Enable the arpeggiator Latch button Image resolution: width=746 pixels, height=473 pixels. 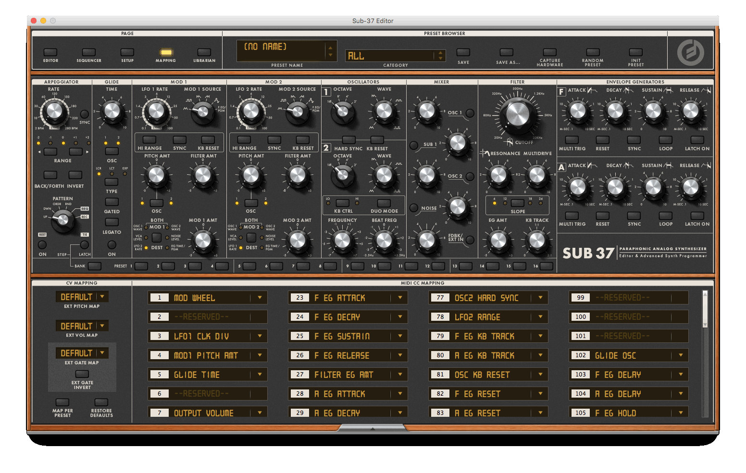click(85, 245)
